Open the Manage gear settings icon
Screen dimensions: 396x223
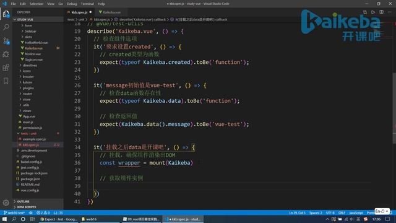click(6, 203)
